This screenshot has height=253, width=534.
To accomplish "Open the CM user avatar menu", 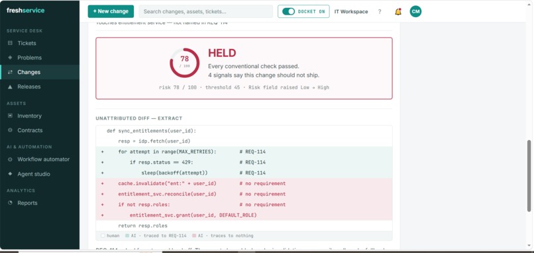I will pos(415,11).
